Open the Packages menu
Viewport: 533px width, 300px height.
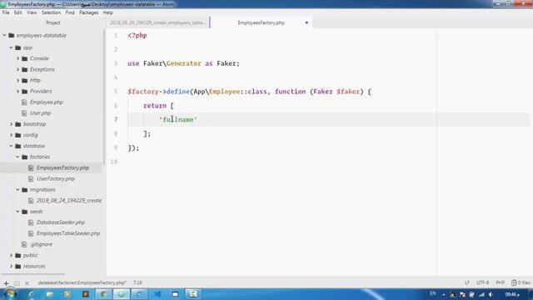click(89, 12)
